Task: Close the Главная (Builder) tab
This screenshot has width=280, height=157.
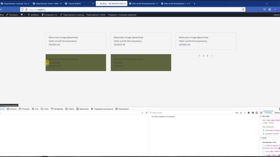Action: 93,3
